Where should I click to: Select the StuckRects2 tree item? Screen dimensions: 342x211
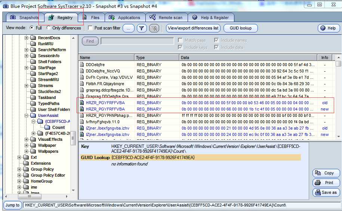click(x=49, y=91)
